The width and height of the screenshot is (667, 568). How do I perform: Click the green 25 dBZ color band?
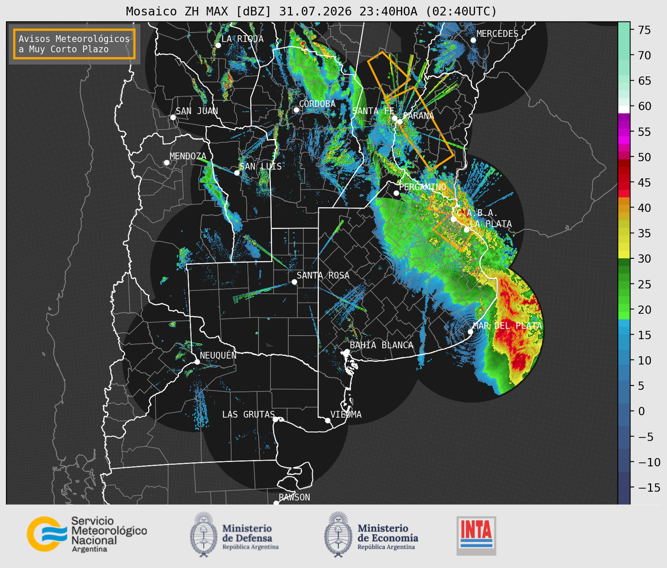click(624, 284)
